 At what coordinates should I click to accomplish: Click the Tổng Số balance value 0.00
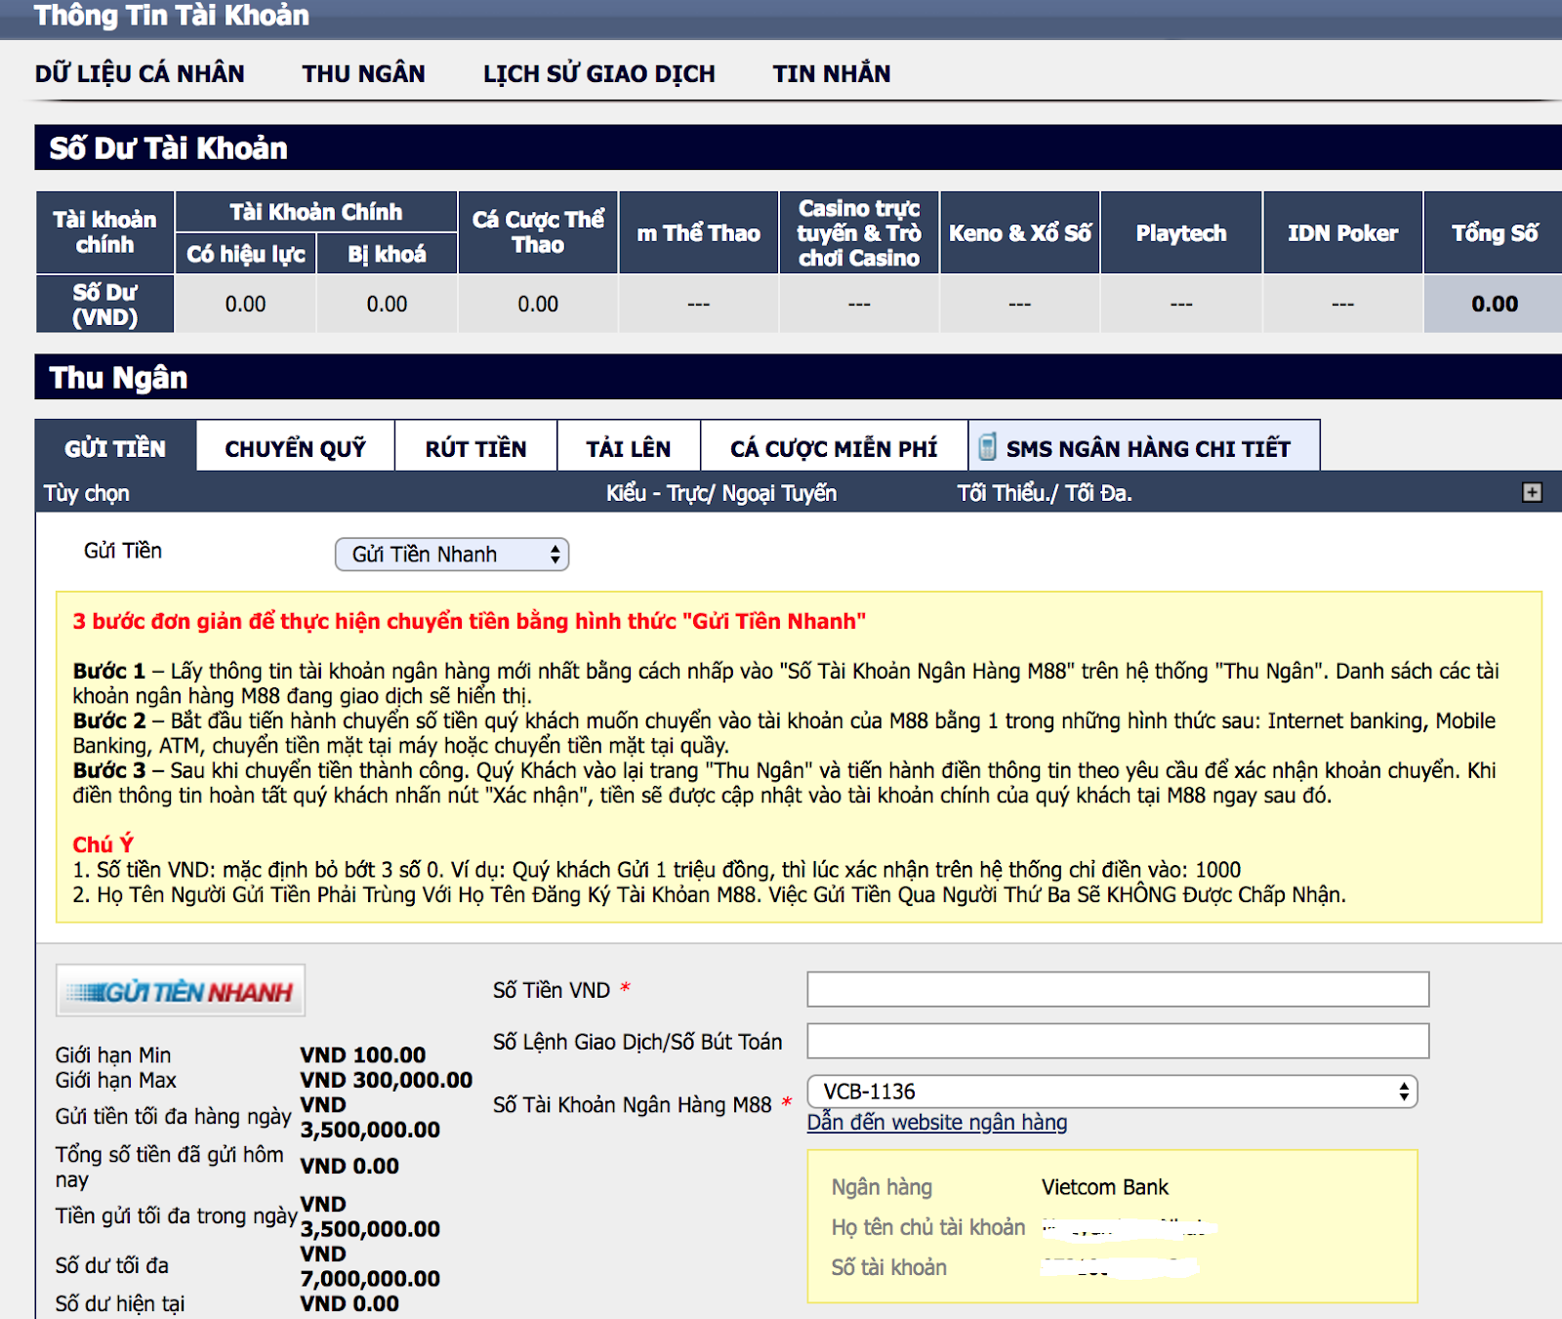(x=1495, y=304)
